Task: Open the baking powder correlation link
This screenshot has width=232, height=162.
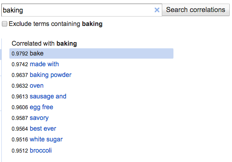Action: pyautogui.click(x=51, y=75)
